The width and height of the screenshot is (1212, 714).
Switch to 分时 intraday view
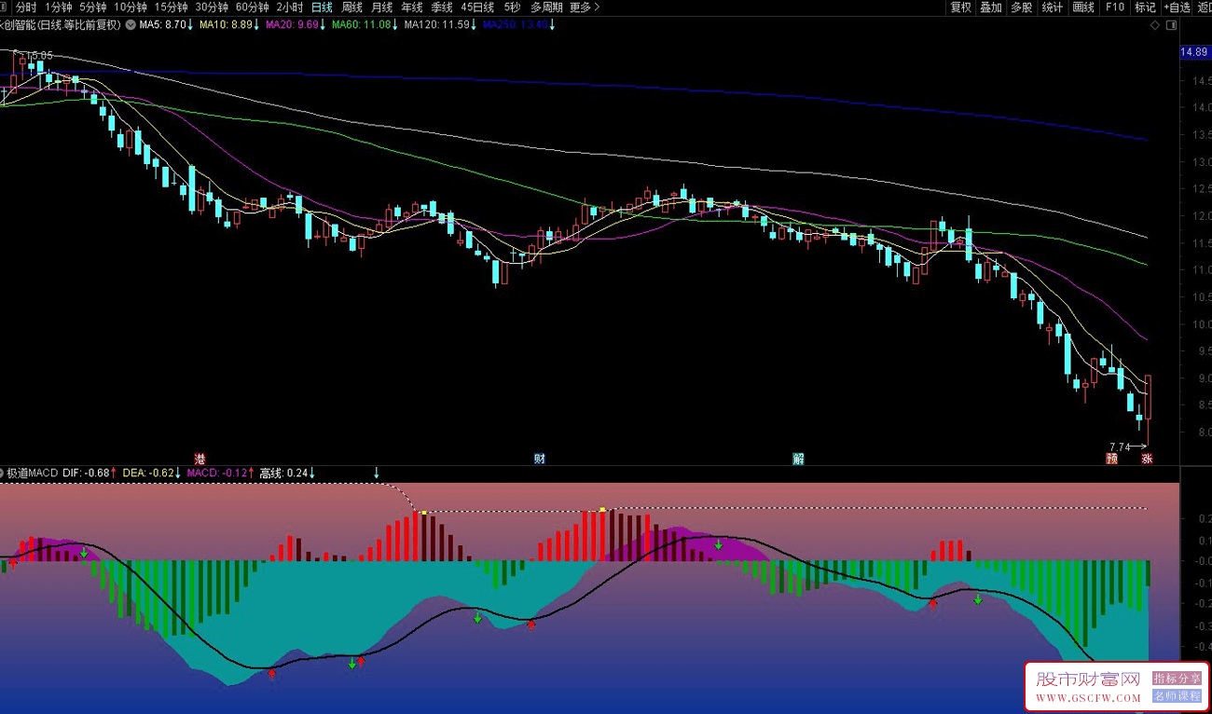(x=25, y=7)
